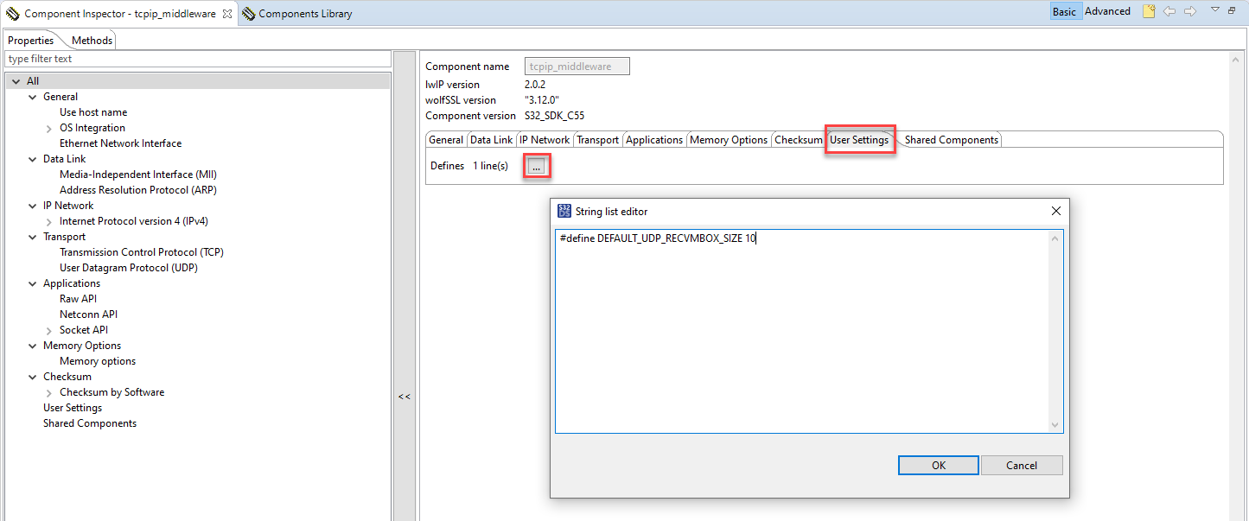Open the Defines editor via the ... button
This screenshot has height=521, width=1249.
pos(537,165)
